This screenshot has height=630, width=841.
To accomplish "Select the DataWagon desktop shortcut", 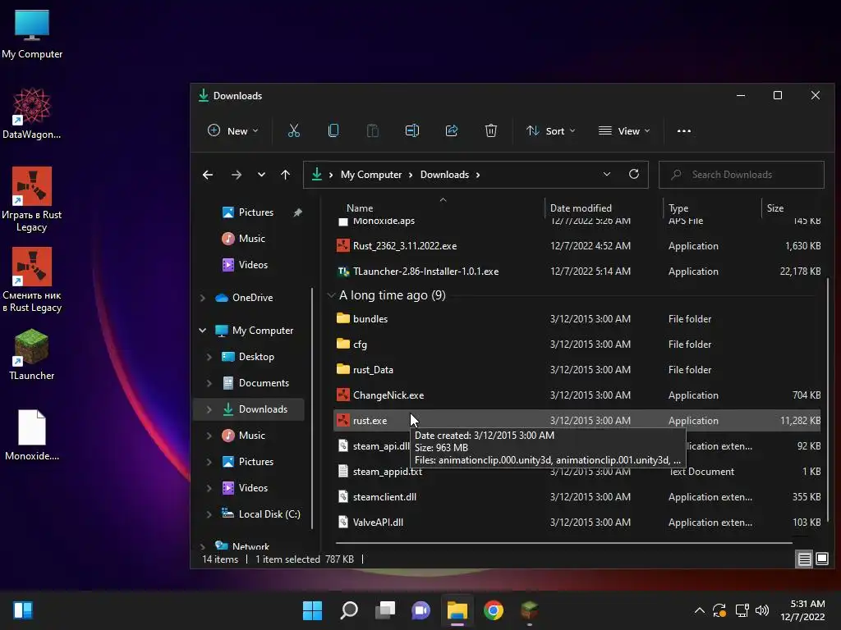I will (32, 113).
